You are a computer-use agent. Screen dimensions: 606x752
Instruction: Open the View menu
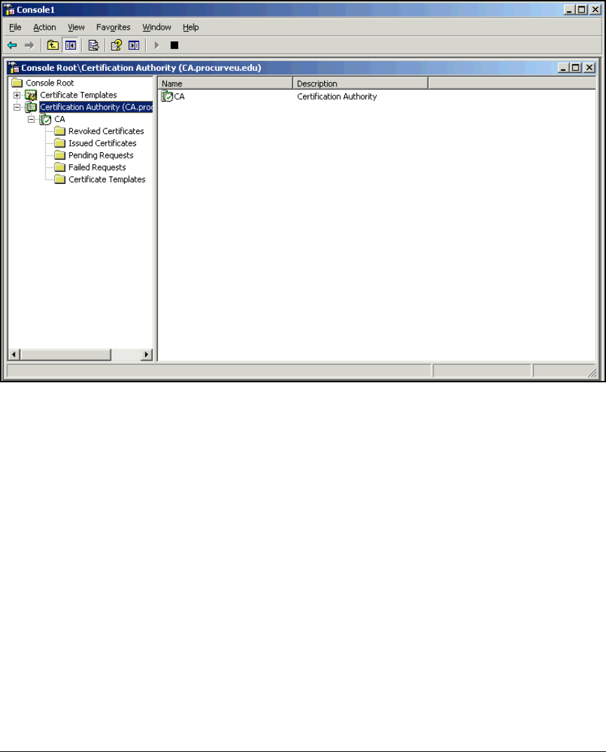(76, 27)
